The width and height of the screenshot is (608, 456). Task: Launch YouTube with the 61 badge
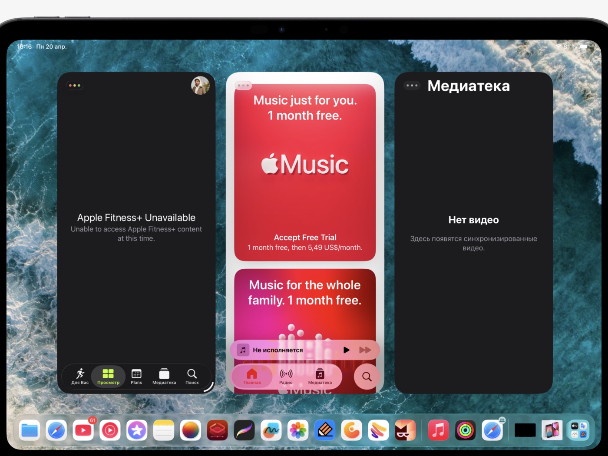[x=83, y=431]
